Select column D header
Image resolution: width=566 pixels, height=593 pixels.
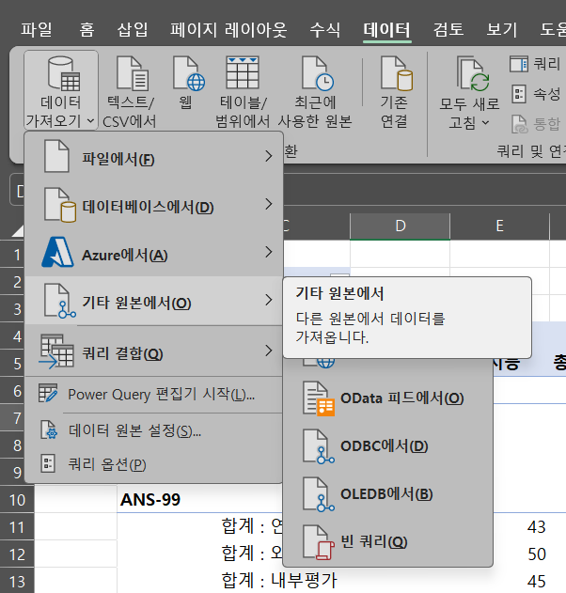pos(400,226)
